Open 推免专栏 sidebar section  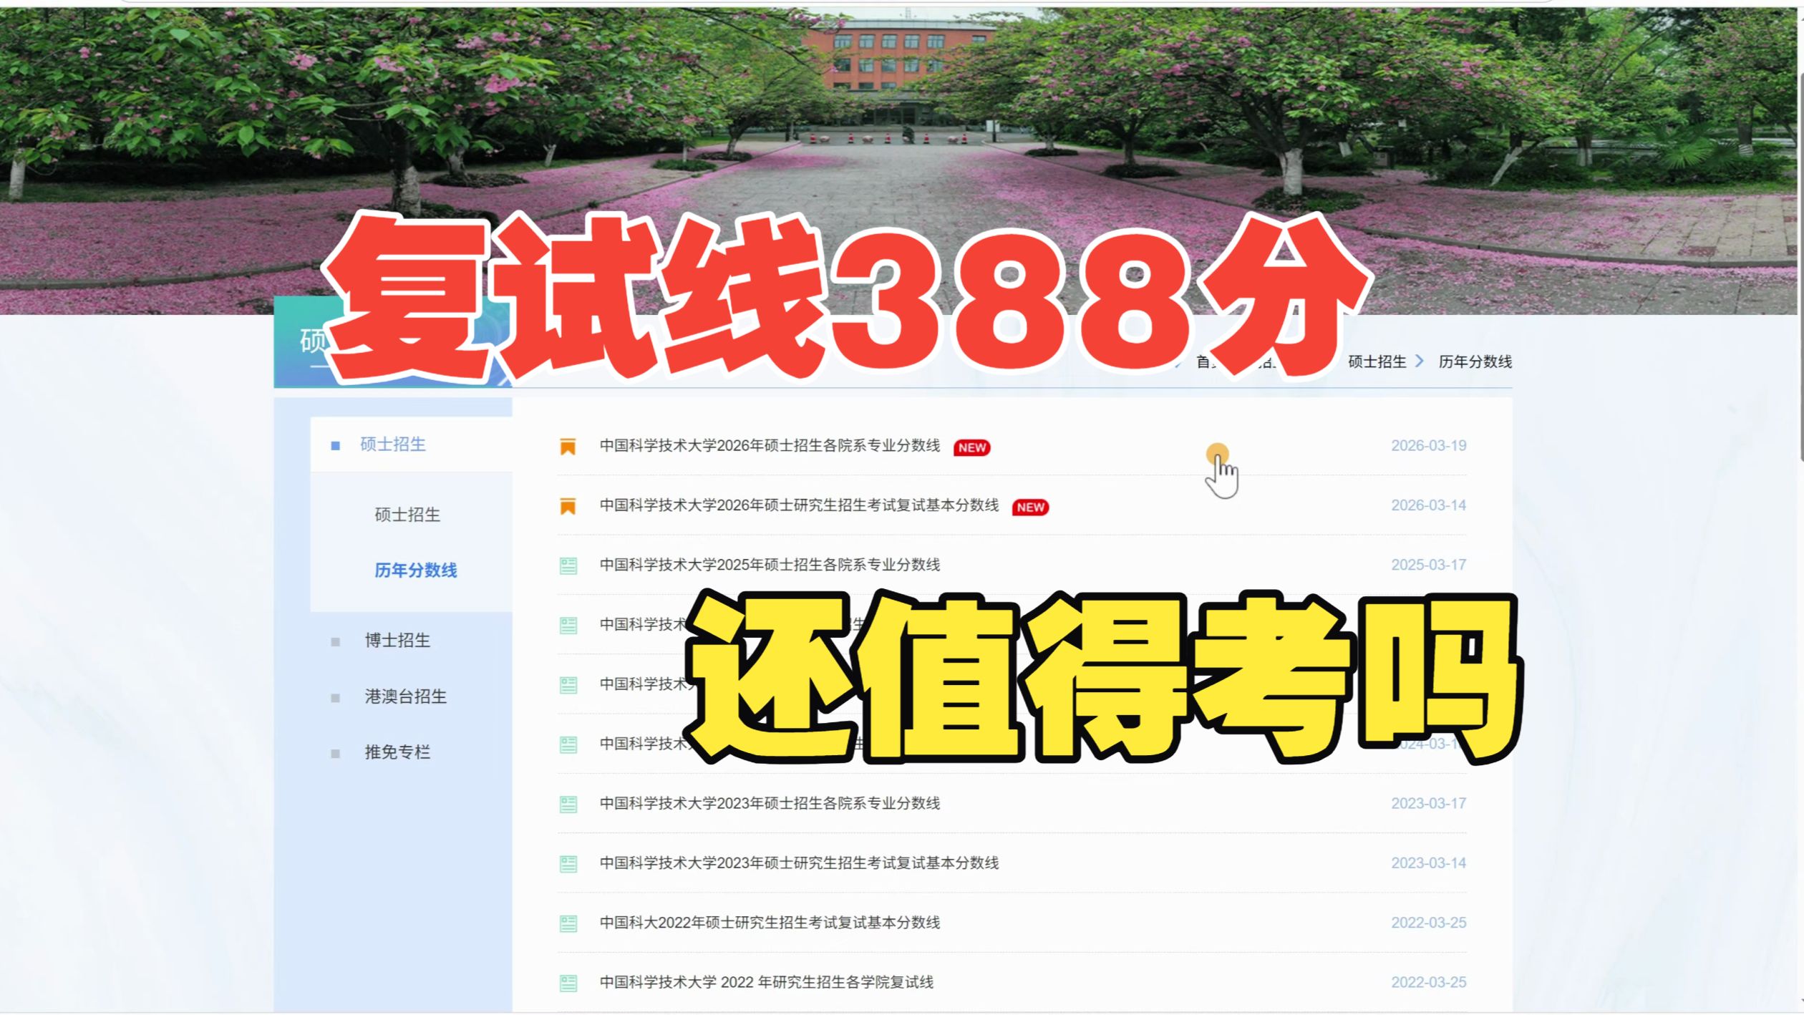pyautogui.click(x=397, y=752)
